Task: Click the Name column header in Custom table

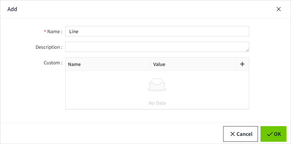Action: pos(75,64)
